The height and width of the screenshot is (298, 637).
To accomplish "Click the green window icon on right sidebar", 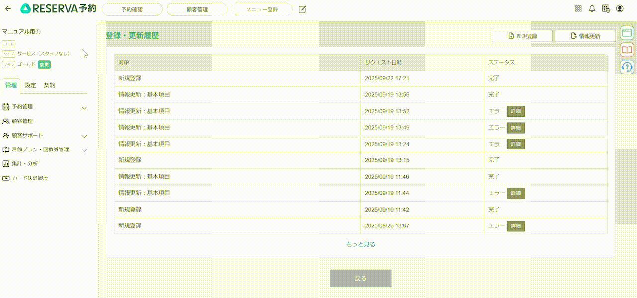I will tap(627, 33).
